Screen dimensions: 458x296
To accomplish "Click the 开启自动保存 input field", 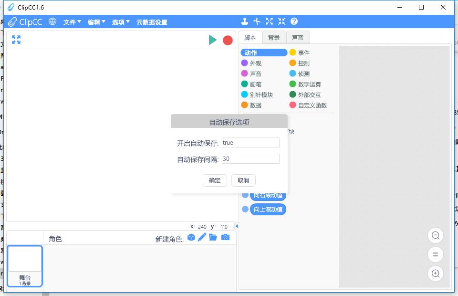I will (250, 143).
